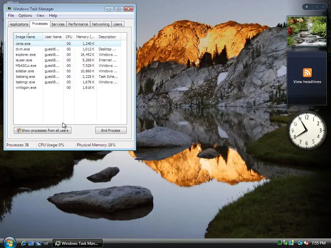The width and height of the screenshot is (331, 248).
Task: Open the View menu
Action: pos(40,15)
